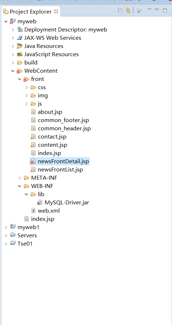Click the JavaScript Resources icon

coord(20,54)
